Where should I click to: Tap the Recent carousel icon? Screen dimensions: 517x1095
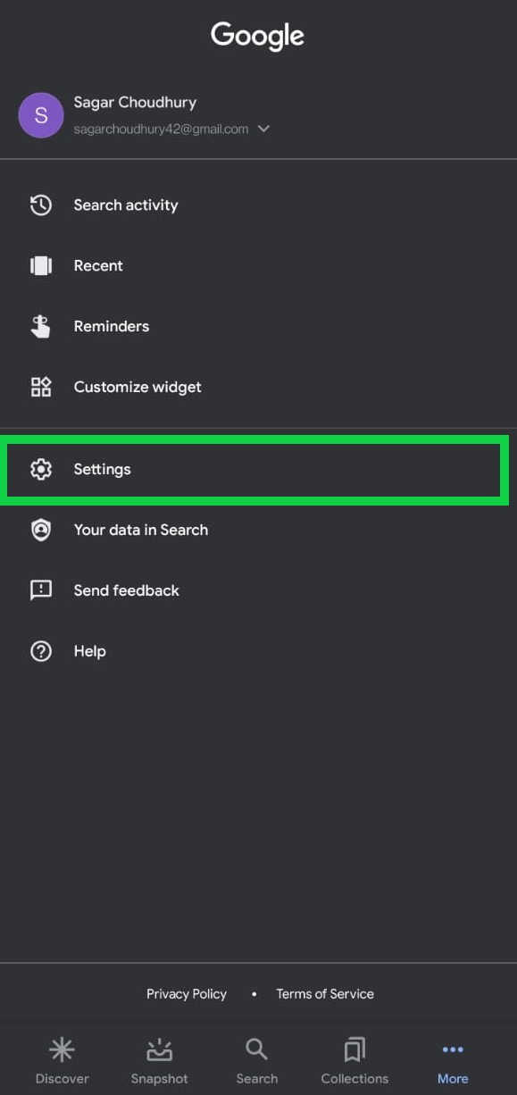41,265
